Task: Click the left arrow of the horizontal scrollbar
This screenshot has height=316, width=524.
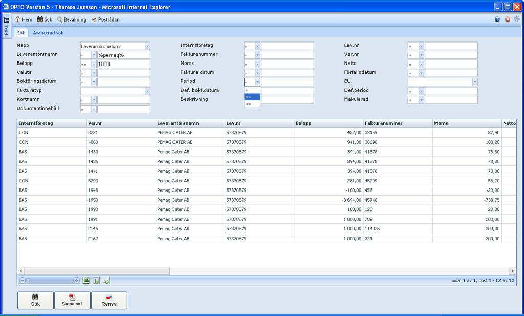Action: (x=21, y=271)
